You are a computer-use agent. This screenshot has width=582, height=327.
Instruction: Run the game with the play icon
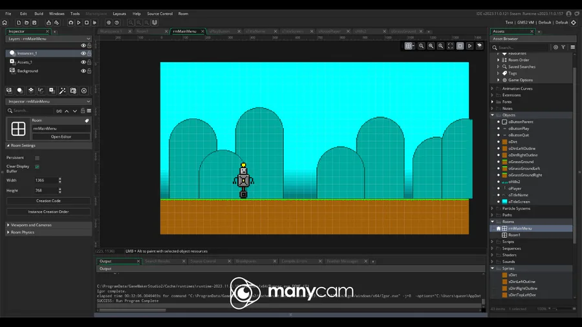point(79,23)
